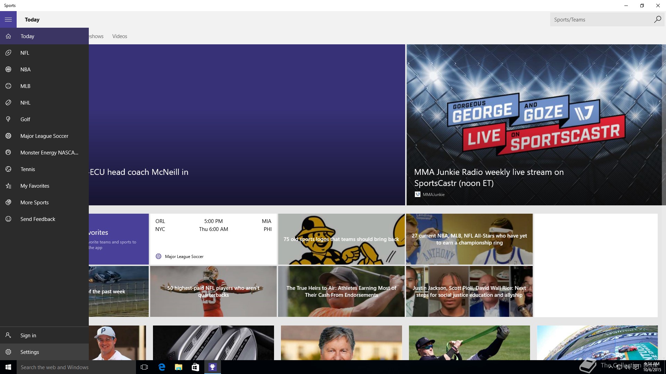Open 27 current All-Stars championship ring article

(469, 239)
